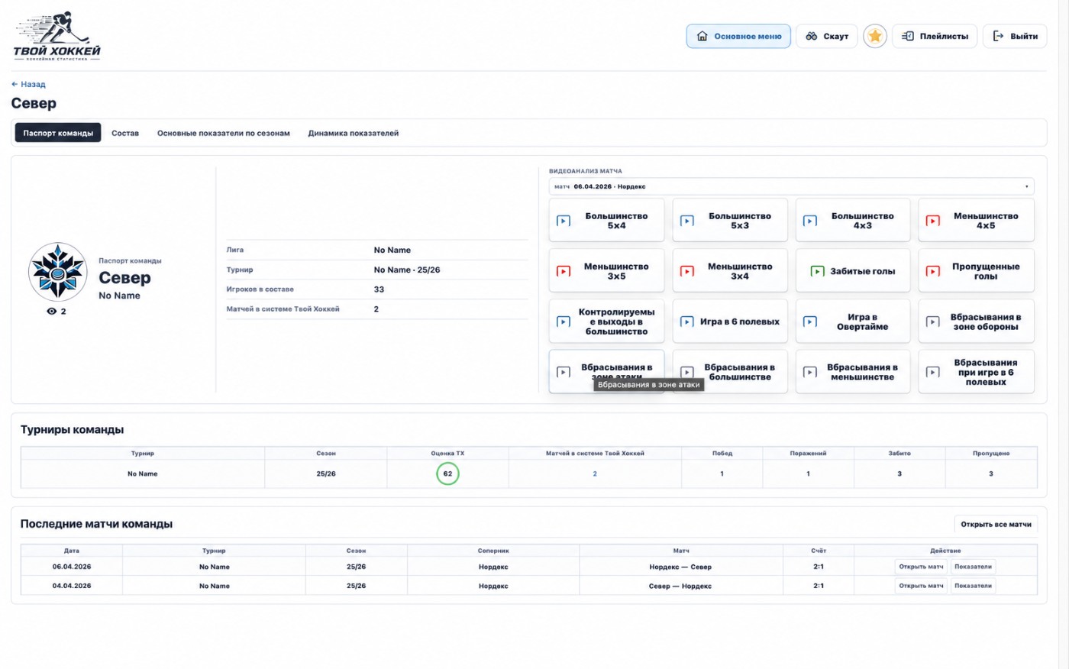
Task: Play the Большинство 5х4 video
Action: click(x=606, y=221)
